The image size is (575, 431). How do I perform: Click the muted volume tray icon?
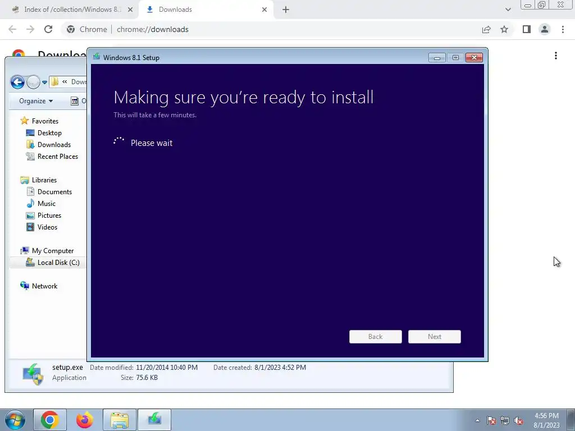click(x=518, y=421)
